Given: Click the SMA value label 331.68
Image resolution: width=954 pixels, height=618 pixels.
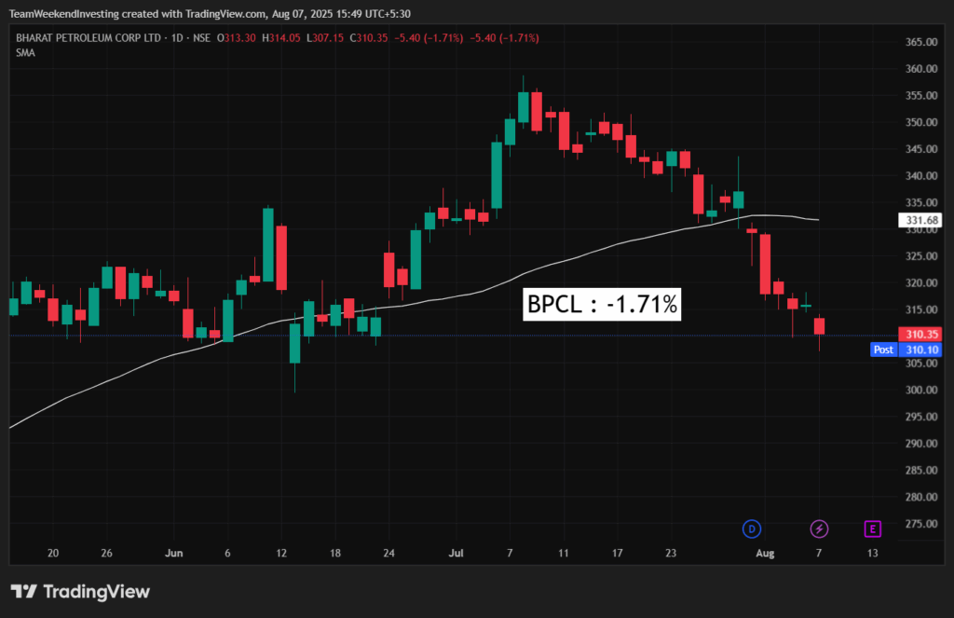Looking at the screenshot, I should pos(920,220).
